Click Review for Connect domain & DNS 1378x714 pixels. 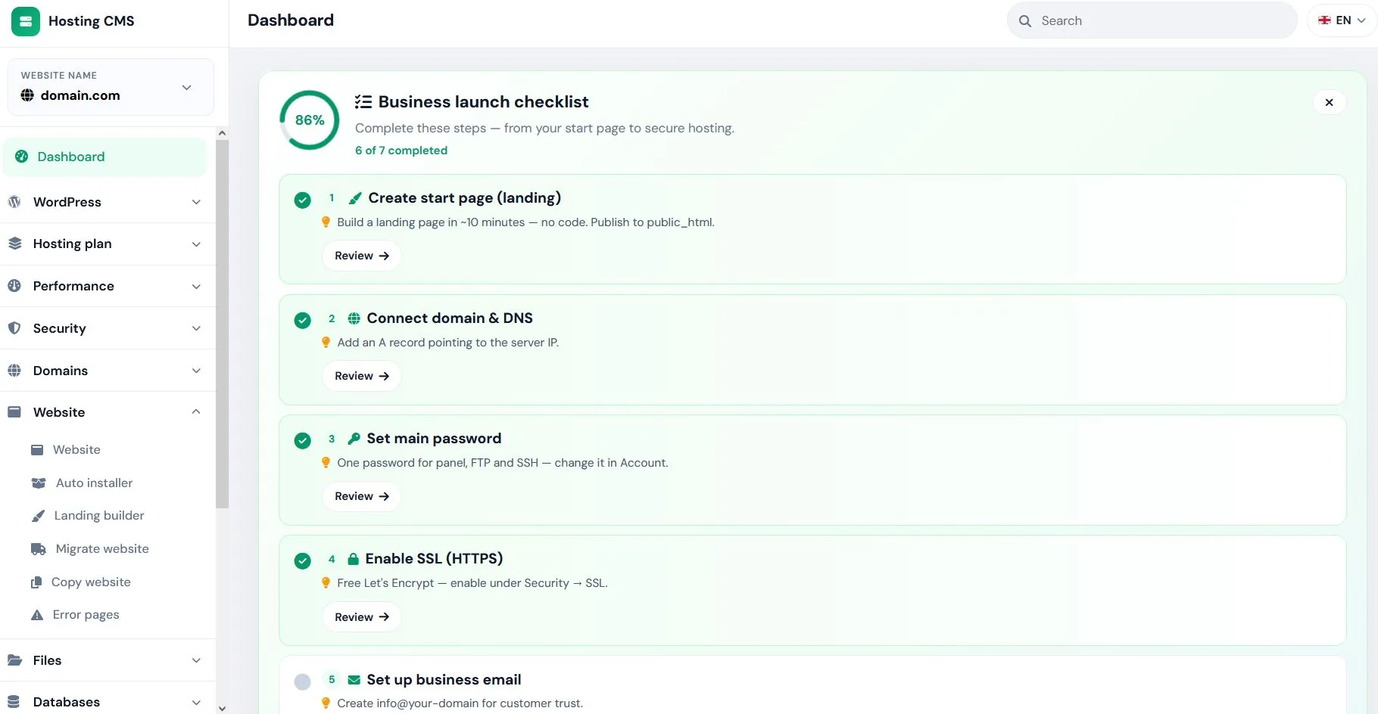tap(362, 376)
